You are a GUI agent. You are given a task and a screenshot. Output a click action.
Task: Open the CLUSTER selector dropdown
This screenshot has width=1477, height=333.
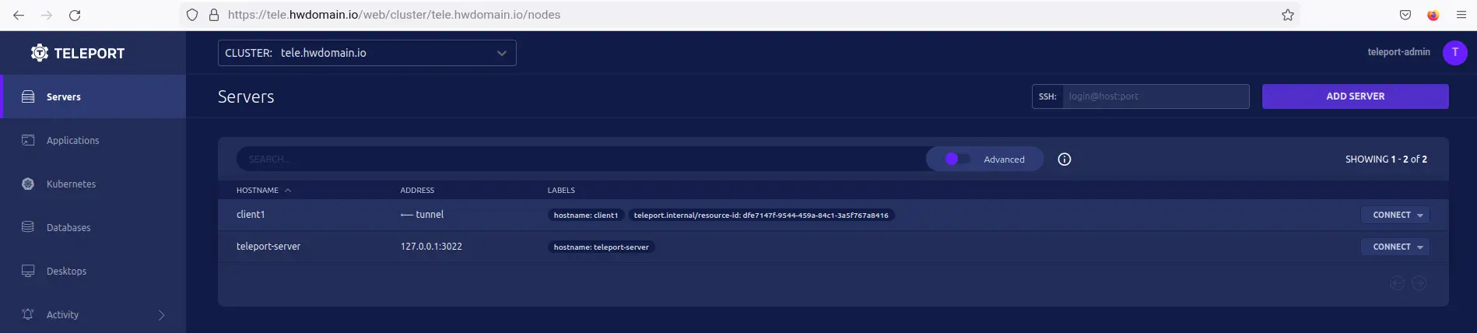(x=367, y=53)
